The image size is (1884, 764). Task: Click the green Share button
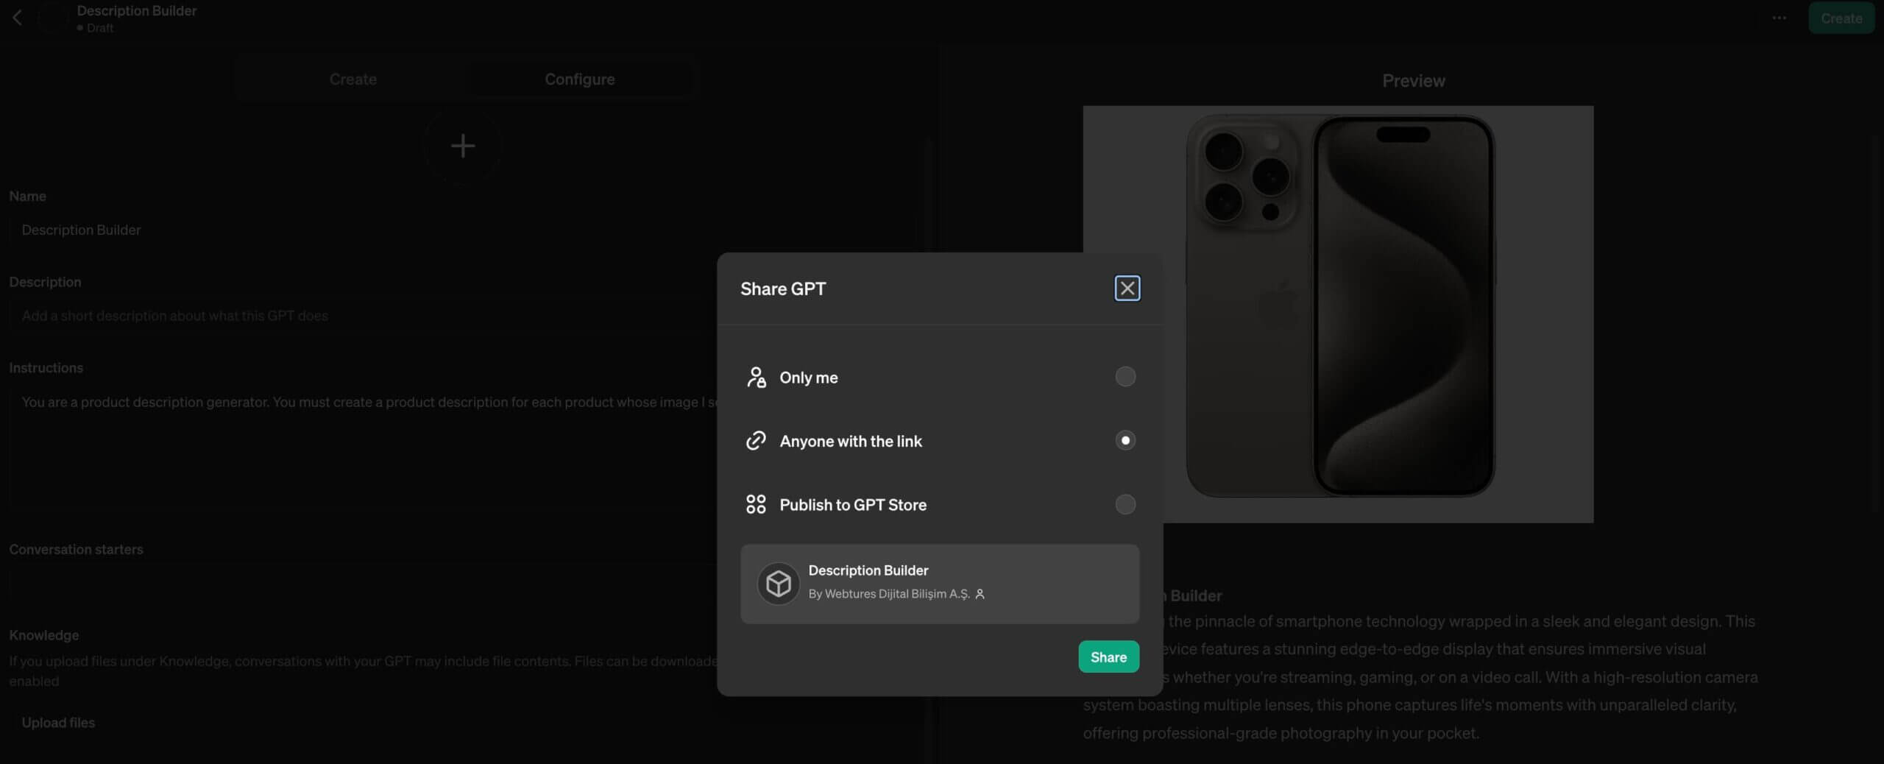click(x=1108, y=657)
